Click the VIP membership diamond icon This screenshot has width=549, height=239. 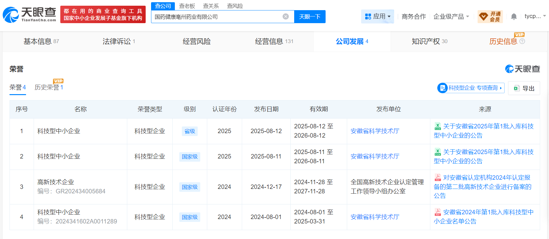(483, 16)
